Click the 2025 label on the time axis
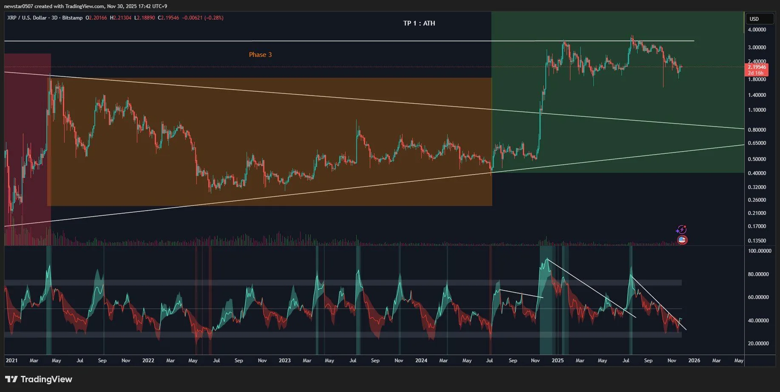This screenshot has height=392, width=780. (x=557, y=361)
